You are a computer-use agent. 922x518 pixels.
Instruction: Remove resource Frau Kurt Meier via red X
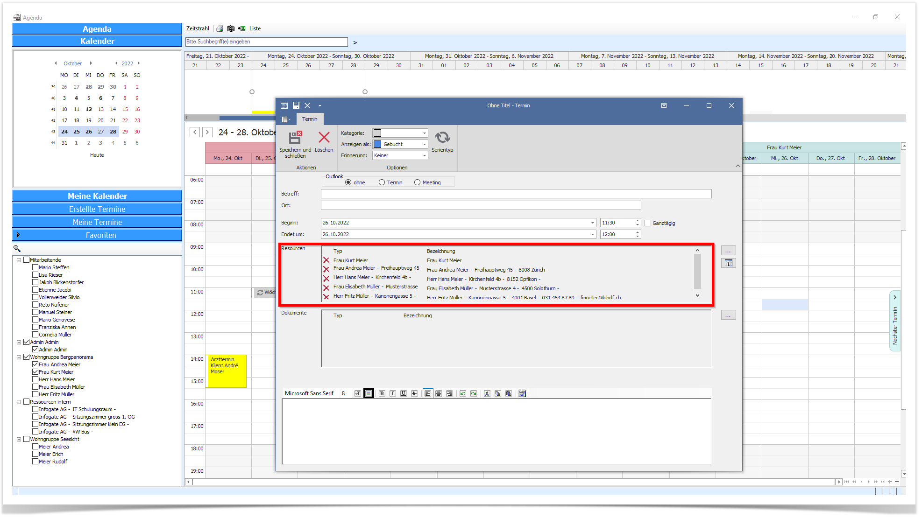(x=326, y=260)
